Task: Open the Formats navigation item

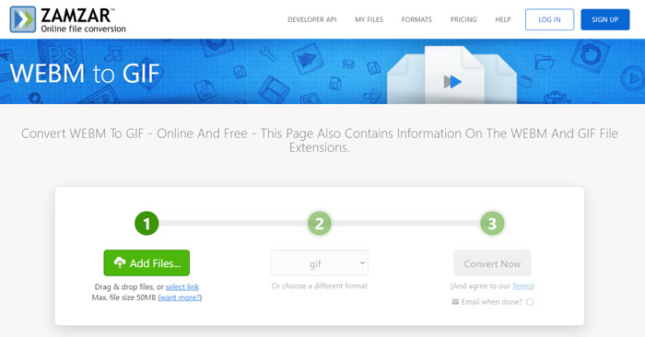Action: (416, 19)
